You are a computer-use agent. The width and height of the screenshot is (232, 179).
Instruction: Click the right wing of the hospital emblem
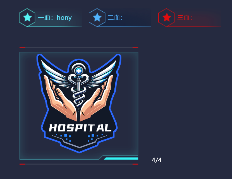(103, 74)
